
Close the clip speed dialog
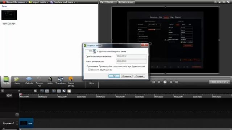[x=145, y=45]
